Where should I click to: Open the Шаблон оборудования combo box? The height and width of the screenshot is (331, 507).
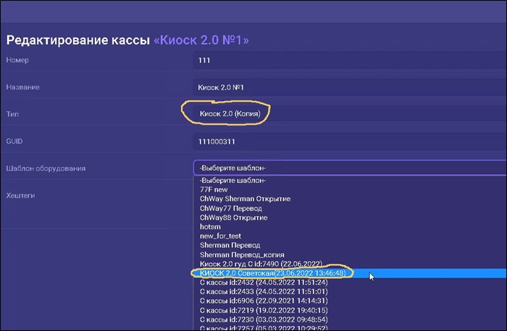pos(350,168)
